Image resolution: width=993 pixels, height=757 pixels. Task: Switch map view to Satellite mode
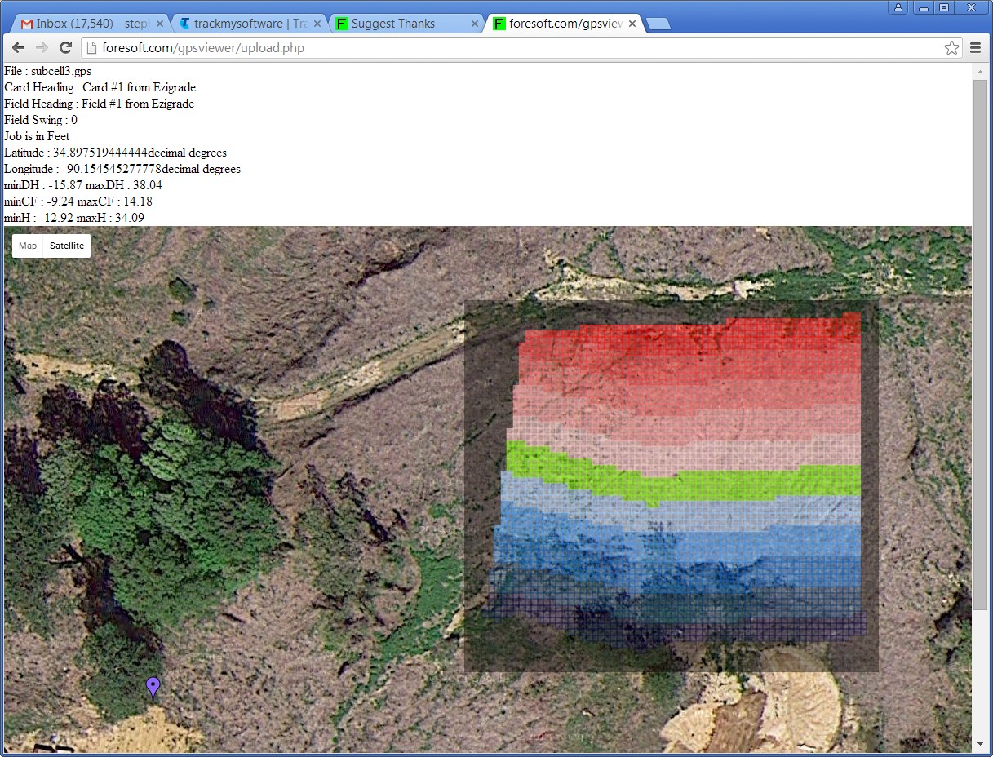(x=67, y=246)
